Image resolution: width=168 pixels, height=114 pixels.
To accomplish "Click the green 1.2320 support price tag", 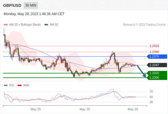I will [157, 73].
